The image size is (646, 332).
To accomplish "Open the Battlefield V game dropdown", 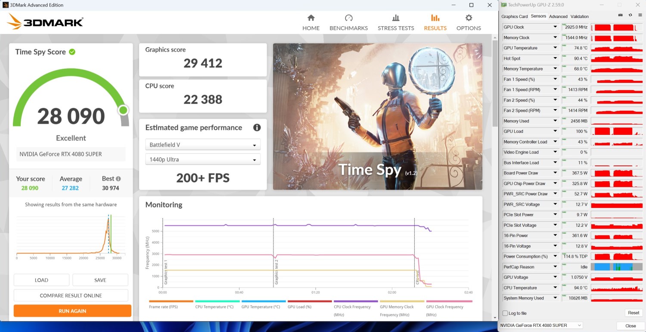I will [x=203, y=145].
